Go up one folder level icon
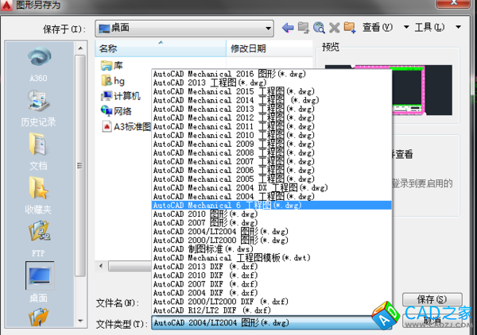The height and width of the screenshot is (335, 477). pyautogui.click(x=304, y=28)
